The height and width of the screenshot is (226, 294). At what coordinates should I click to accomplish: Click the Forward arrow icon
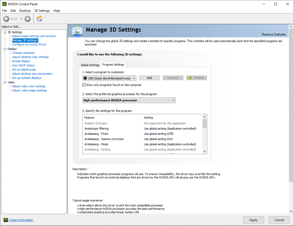(x=28, y=19)
